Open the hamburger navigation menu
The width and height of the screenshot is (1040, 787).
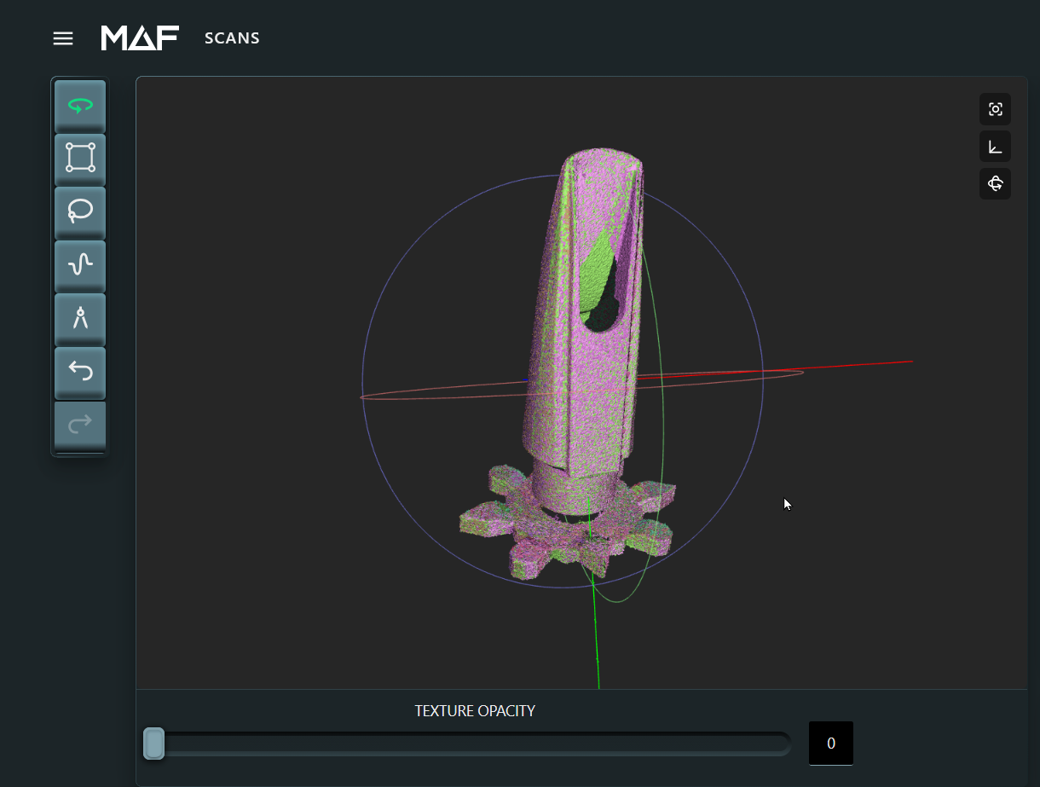(62, 38)
